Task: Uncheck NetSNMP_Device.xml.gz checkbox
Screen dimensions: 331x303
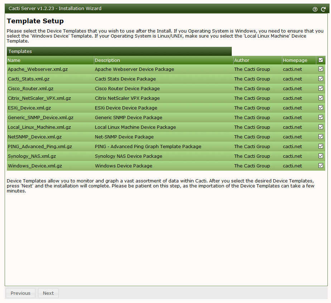Action: [x=321, y=137]
